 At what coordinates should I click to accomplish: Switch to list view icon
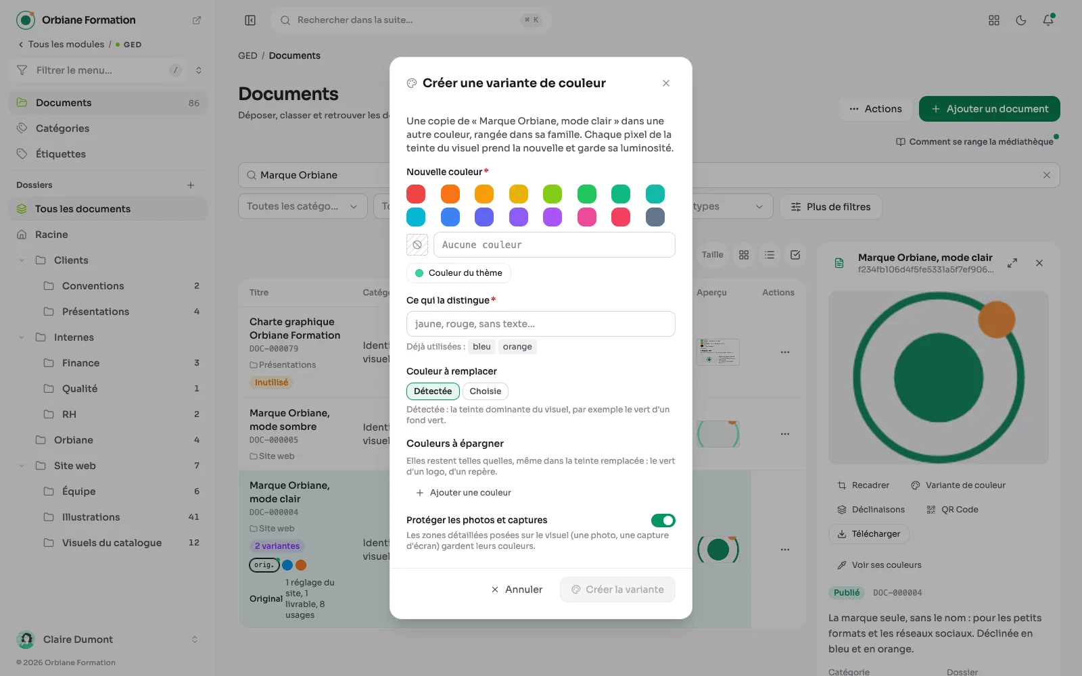coord(770,255)
